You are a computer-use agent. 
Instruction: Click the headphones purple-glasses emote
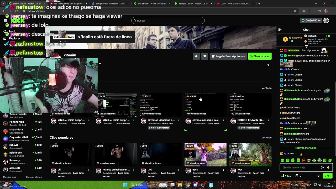point(319,160)
